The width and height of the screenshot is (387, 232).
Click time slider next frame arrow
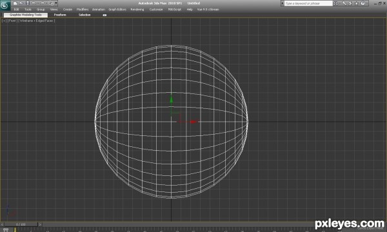tap(40, 224)
